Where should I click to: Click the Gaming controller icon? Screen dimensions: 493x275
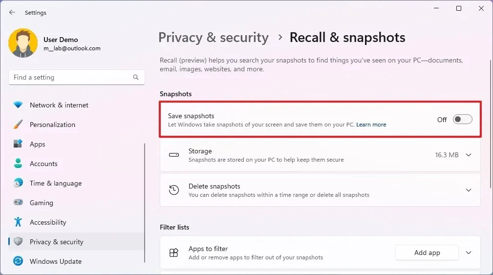pyautogui.click(x=18, y=203)
